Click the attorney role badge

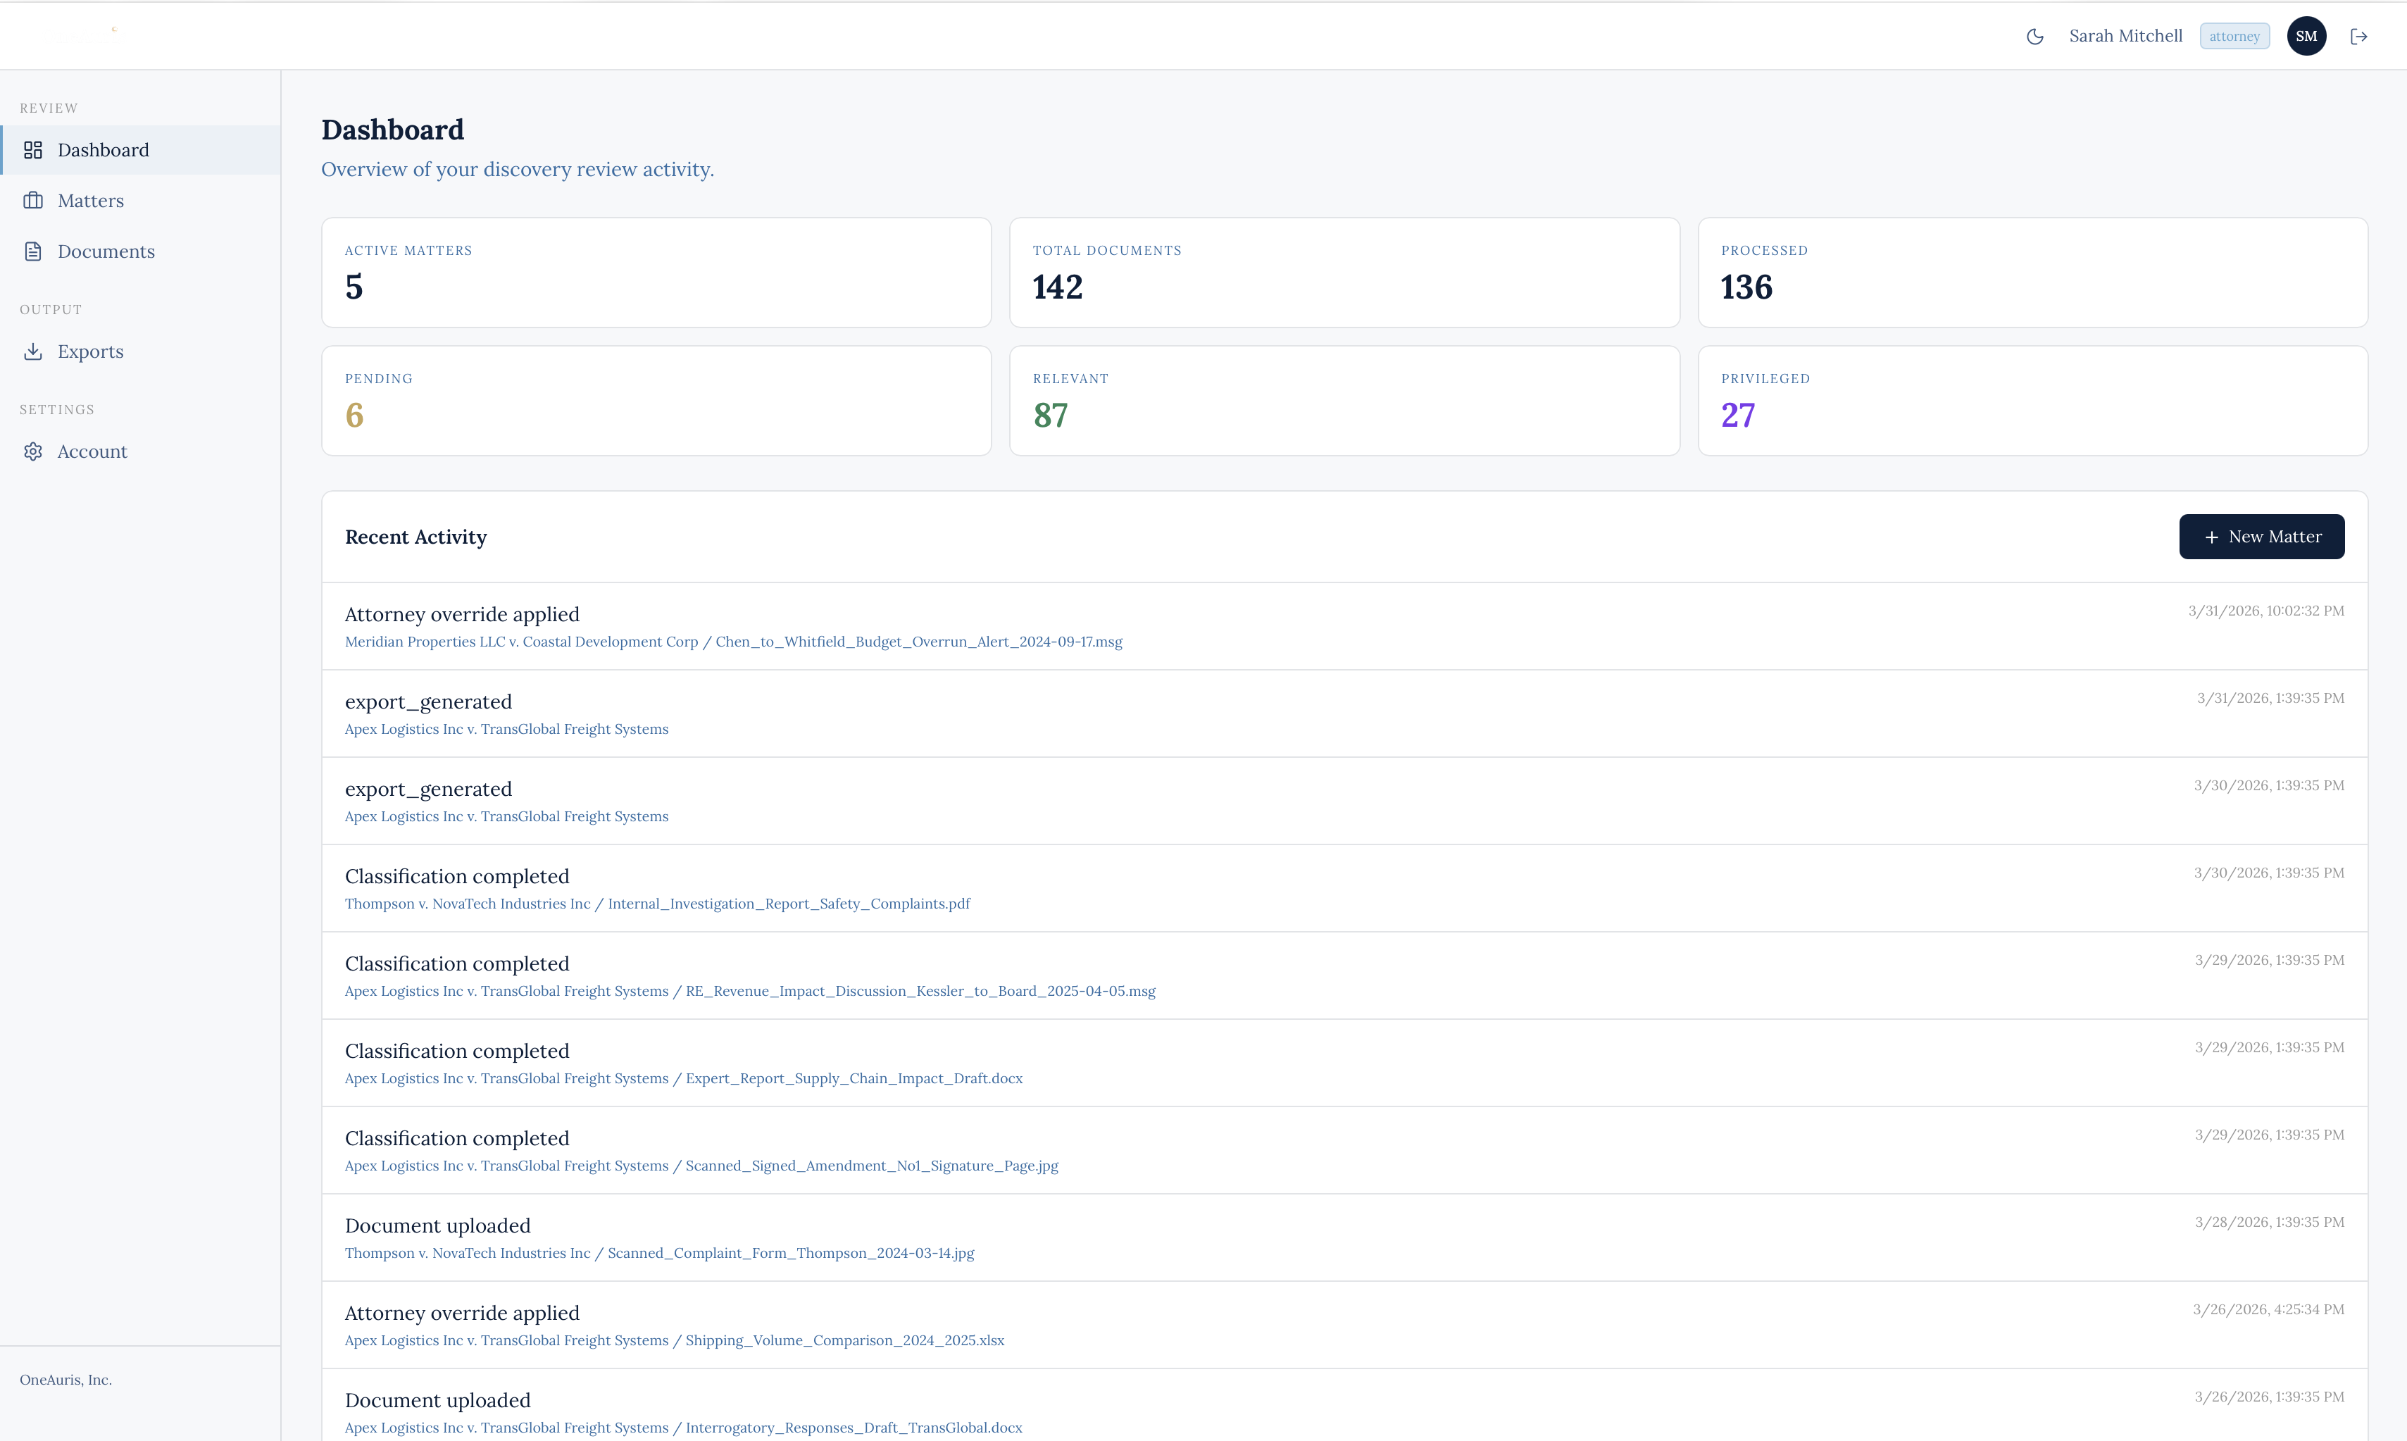tap(2235, 35)
